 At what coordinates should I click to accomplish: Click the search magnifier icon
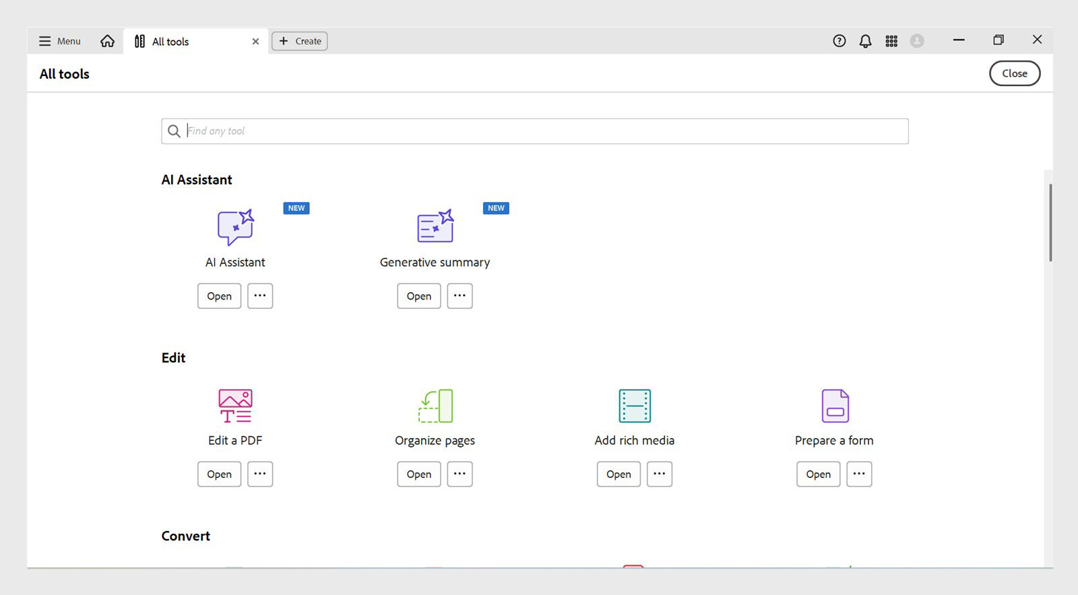(174, 131)
